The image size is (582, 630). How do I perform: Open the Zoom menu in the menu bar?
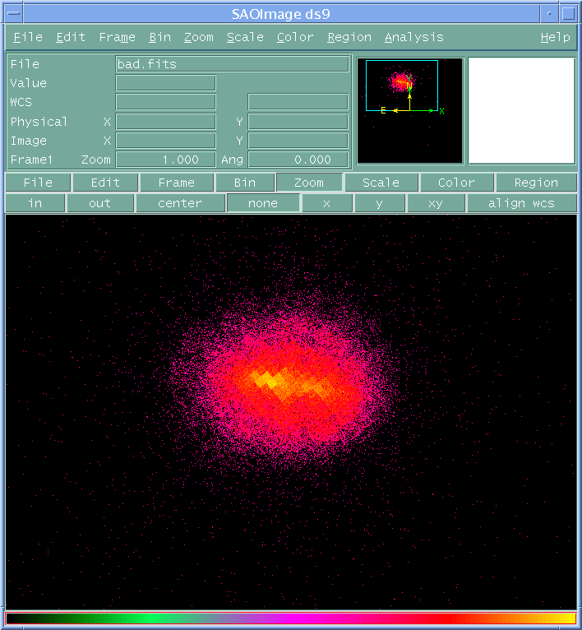coord(199,37)
